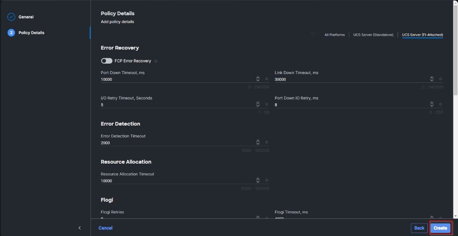Click the Port Down Timeout stepper
Screen dimensions: 458x236
pos(258,79)
